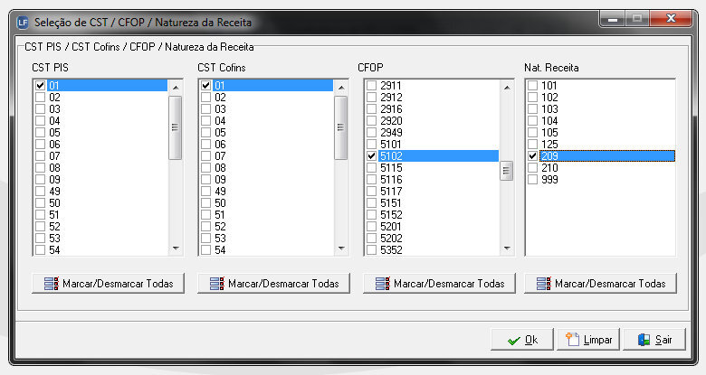Uncheck CFOP 5102 checkbox
This screenshot has width=706, height=375.
(x=371, y=156)
